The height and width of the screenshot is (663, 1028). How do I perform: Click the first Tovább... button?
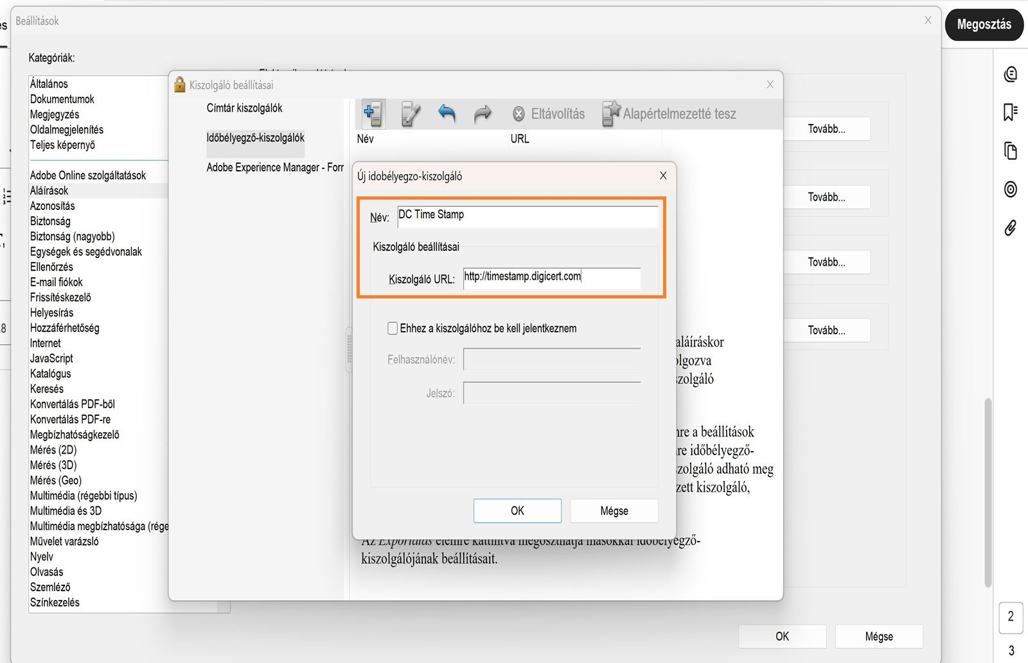coord(826,128)
